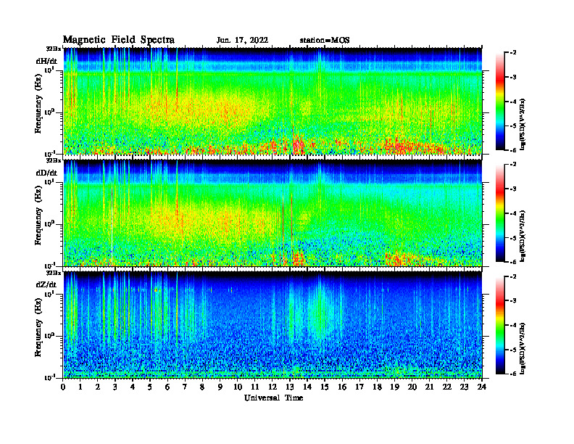Select hour tick label "14" on time axis
Viewport: 574px width, 444px height.
pos(307,387)
